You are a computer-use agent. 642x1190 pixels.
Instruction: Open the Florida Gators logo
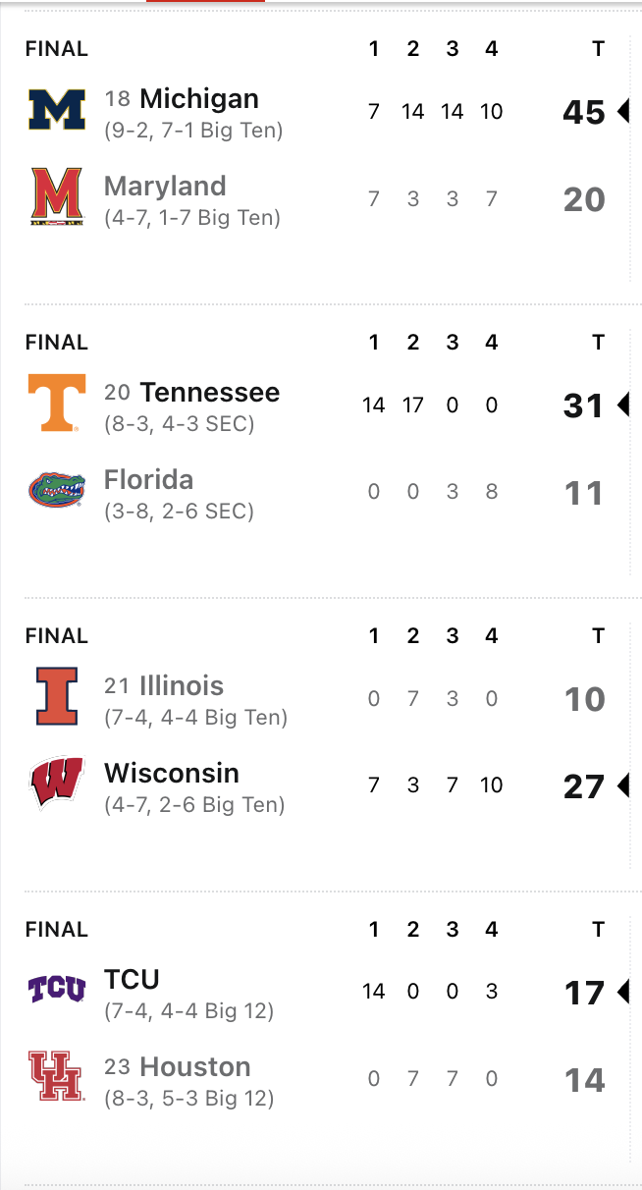[57, 490]
